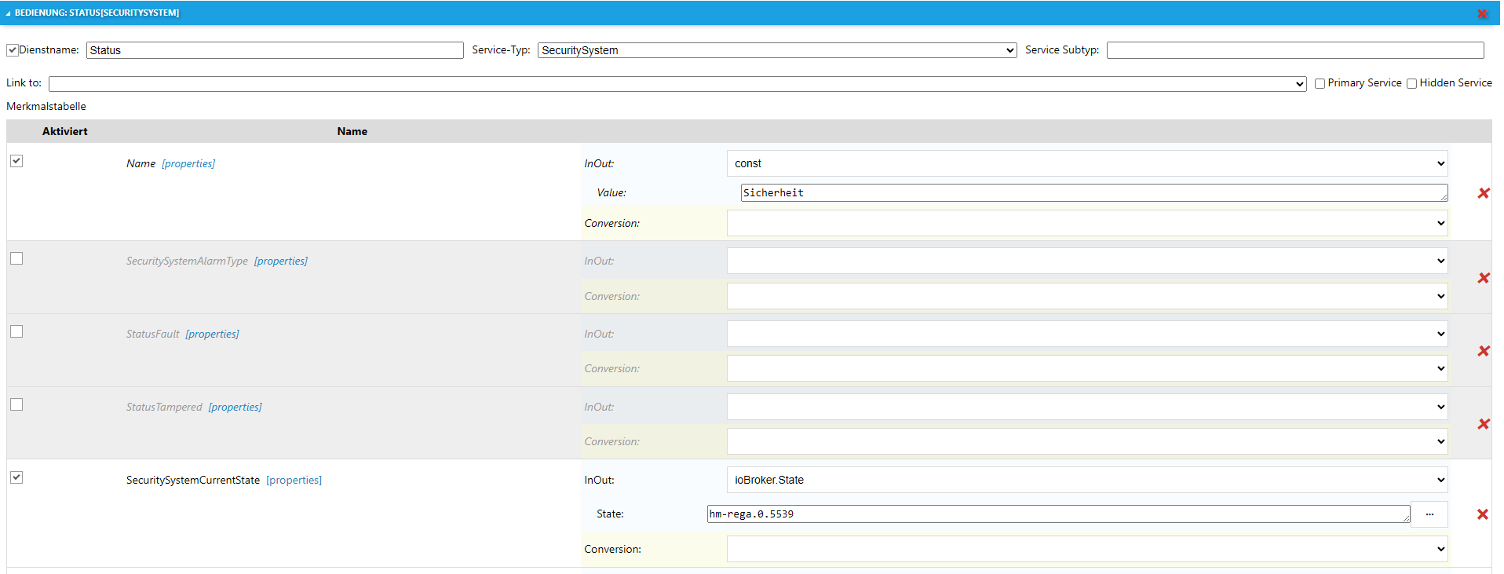The image size is (1504, 574).
Task: Open the Name InOut const dropdown
Action: (x=1087, y=163)
